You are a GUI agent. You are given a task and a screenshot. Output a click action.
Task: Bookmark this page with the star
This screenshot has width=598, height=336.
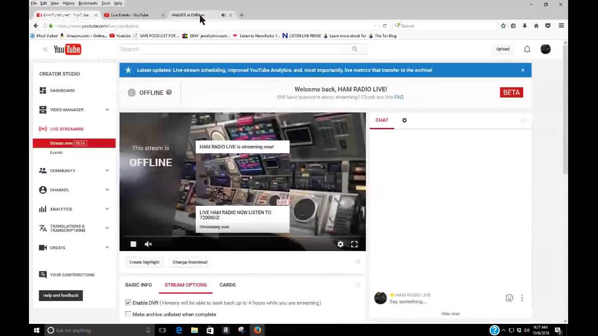503,26
